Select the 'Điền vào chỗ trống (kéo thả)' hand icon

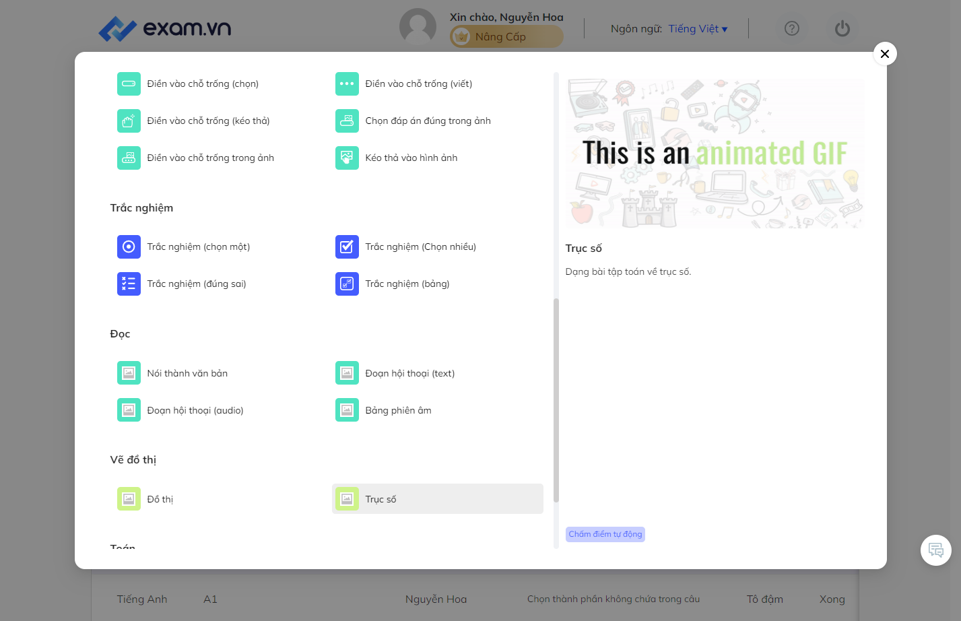point(129,121)
